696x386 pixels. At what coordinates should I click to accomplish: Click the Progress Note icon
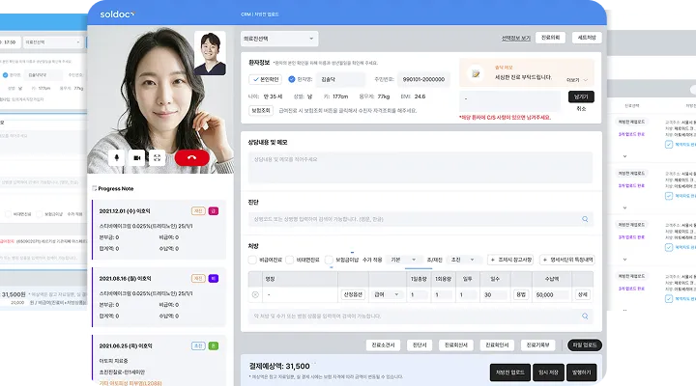(95, 188)
